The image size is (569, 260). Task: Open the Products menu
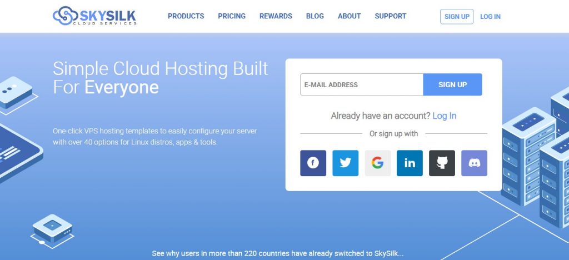[186, 16]
